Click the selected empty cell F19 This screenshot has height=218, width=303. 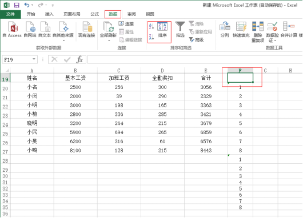click(x=240, y=78)
